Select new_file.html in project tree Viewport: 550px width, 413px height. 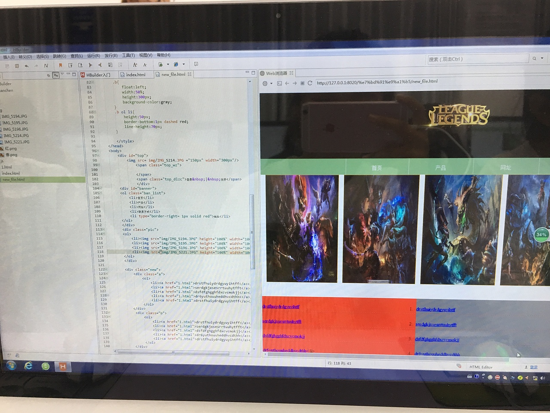[13, 180]
